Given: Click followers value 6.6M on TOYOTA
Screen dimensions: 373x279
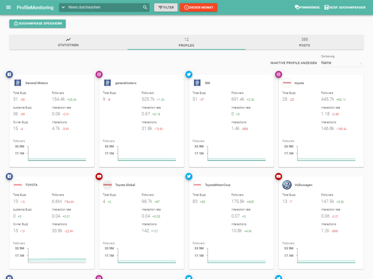Looking at the screenshot, I should pos(57,201).
